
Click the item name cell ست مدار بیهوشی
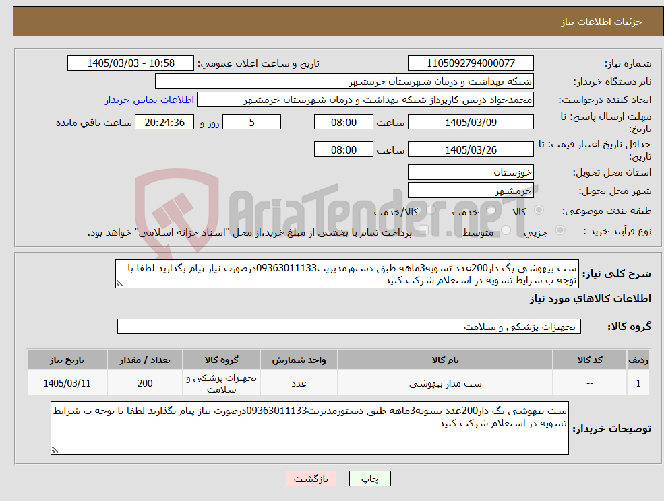coord(445,383)
